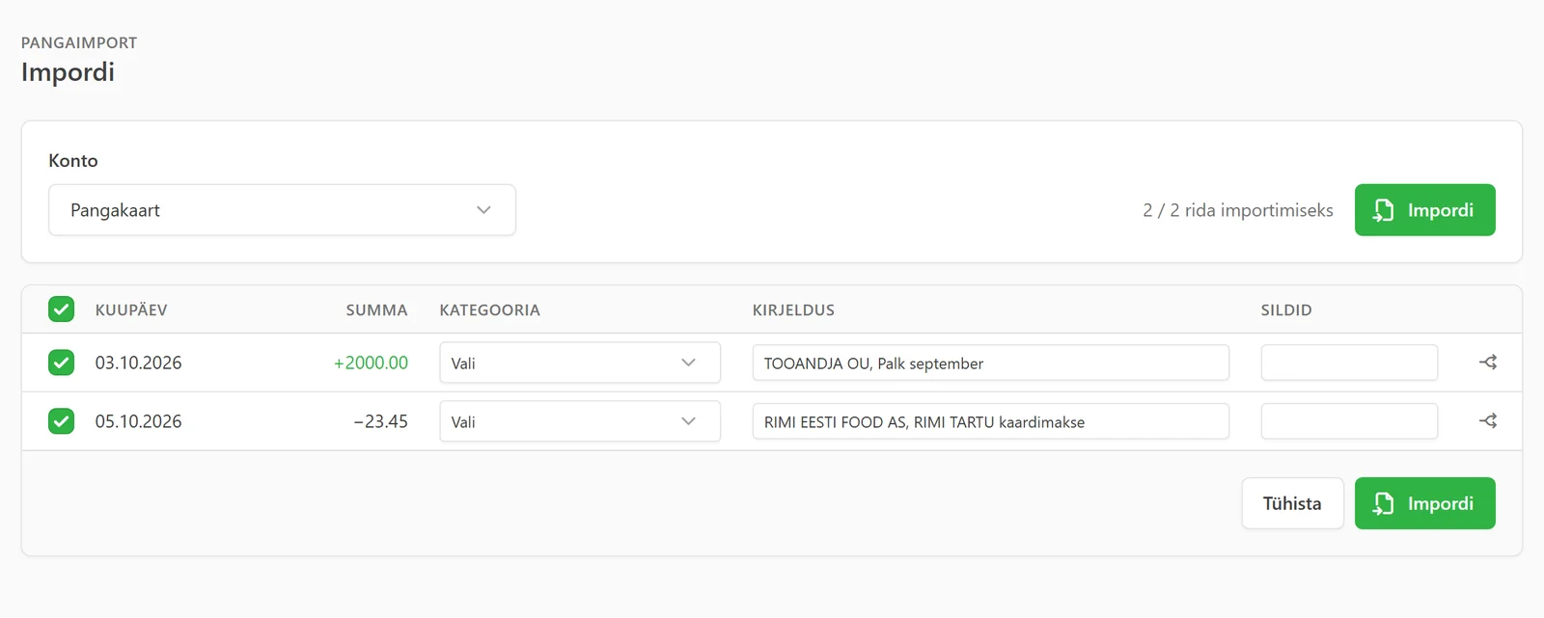Click the SILDID column header
Image resolution: width=1544 pixels, height=618 pixels.
pos(1286,309)
